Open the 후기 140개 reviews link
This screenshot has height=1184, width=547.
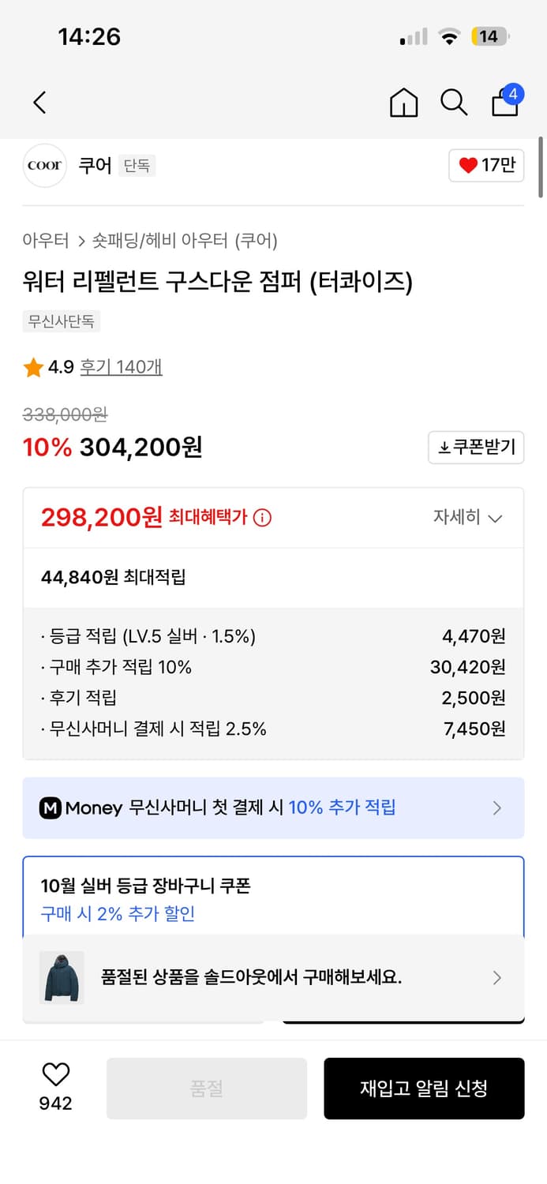coord(122,367)
